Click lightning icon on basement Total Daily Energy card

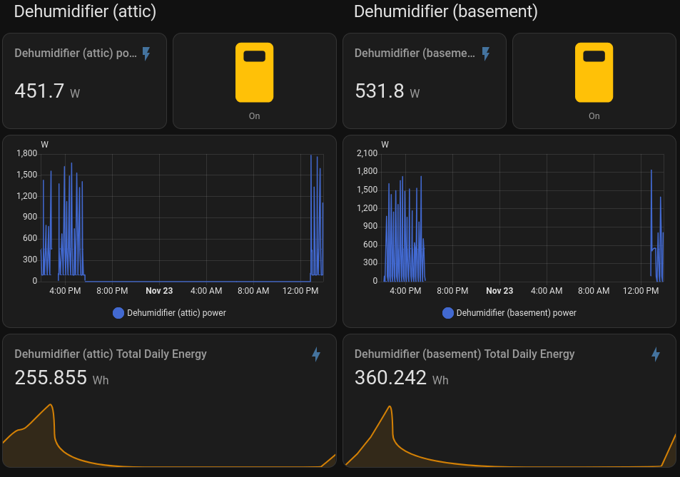point(656,354)
